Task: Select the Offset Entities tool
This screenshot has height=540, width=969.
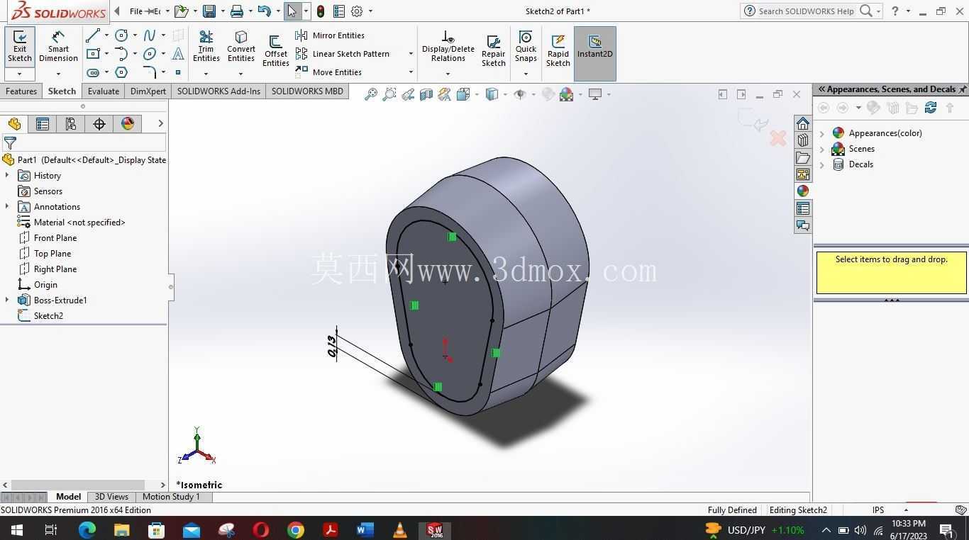Action: pyautogui.click(x=275, y=51)
